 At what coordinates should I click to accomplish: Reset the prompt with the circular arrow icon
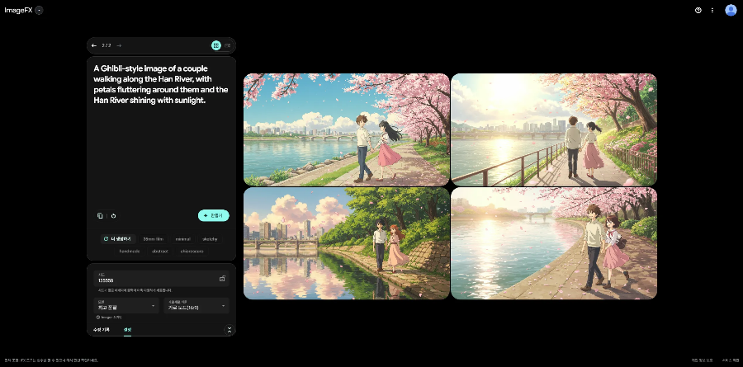pyautogui.click(x=113, y=215)
